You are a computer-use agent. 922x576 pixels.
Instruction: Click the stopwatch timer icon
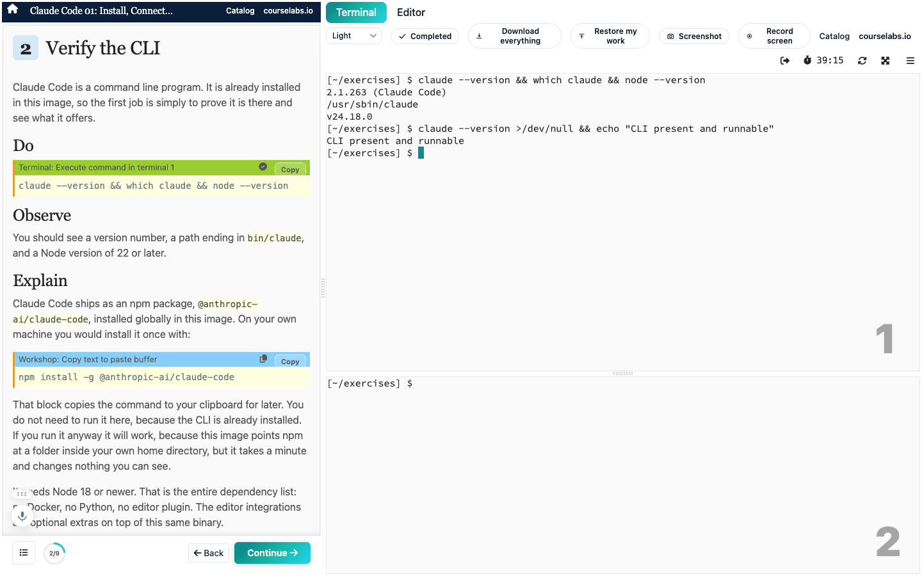coord(807,60)
